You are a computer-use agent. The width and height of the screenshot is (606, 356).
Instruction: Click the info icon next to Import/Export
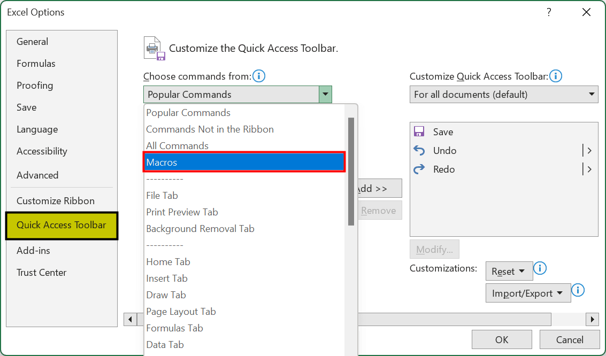(x=578, y=290)
